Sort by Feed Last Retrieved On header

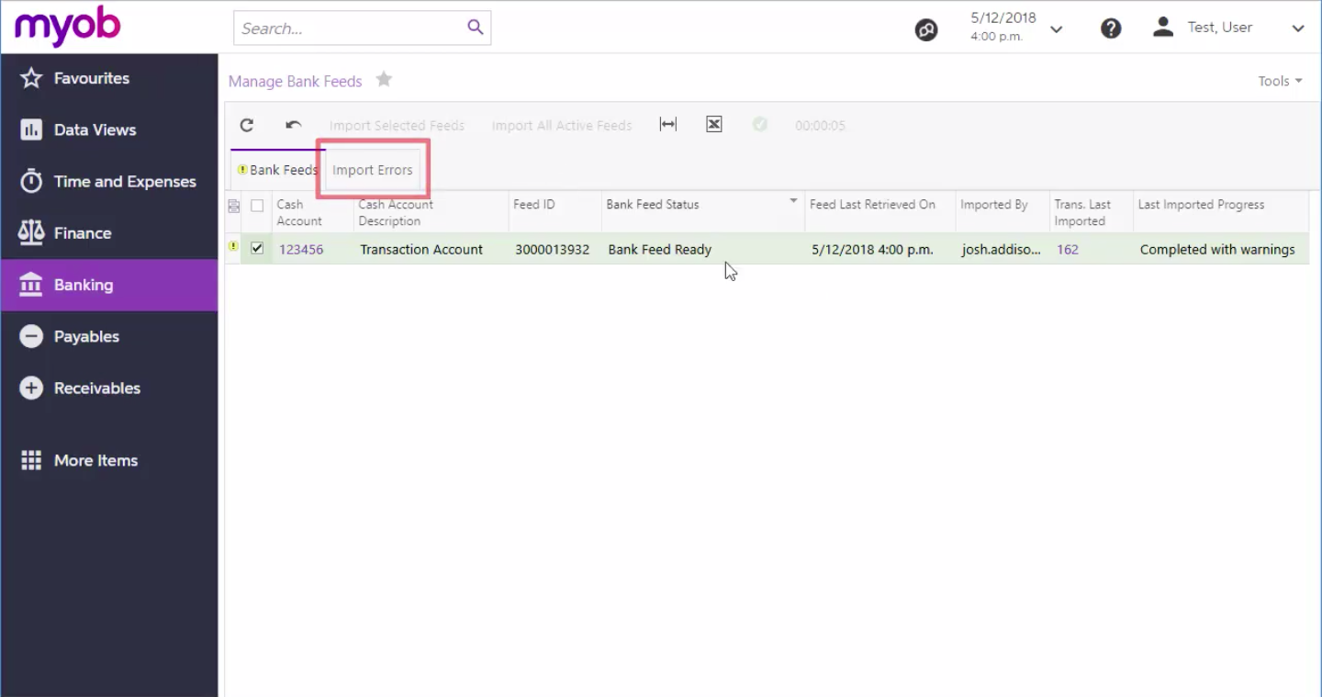point(879,213)
